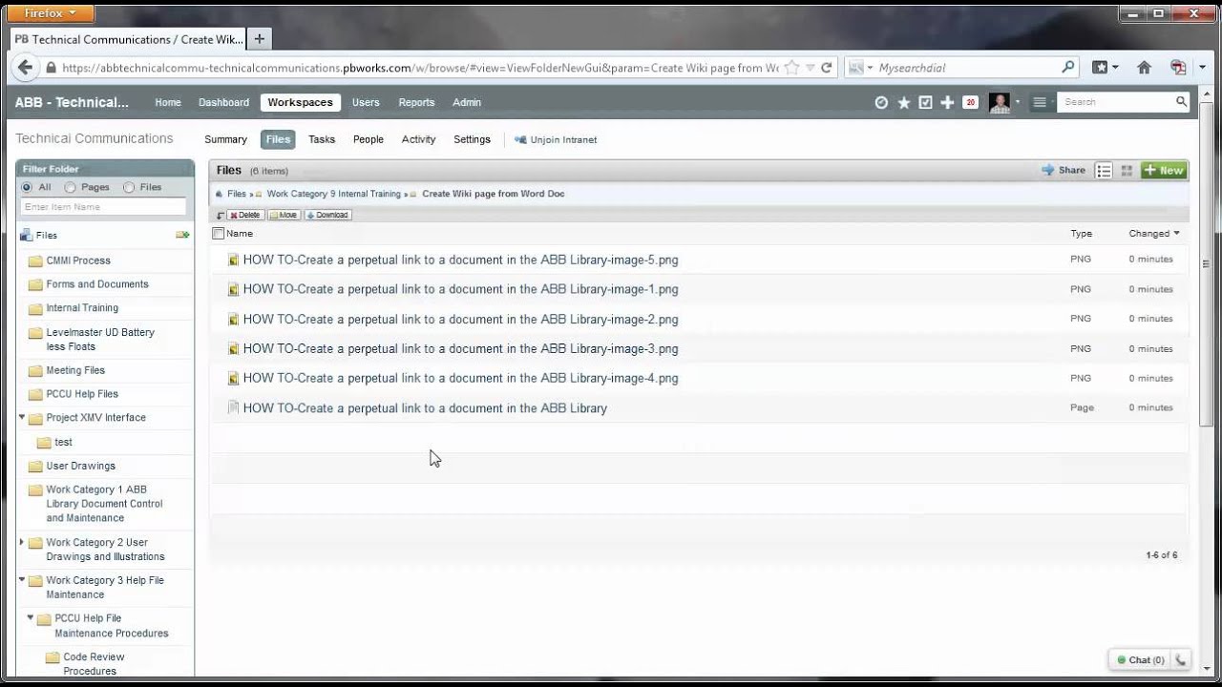Open the Admin section
1222x687 pixels.
click(467, 102)
